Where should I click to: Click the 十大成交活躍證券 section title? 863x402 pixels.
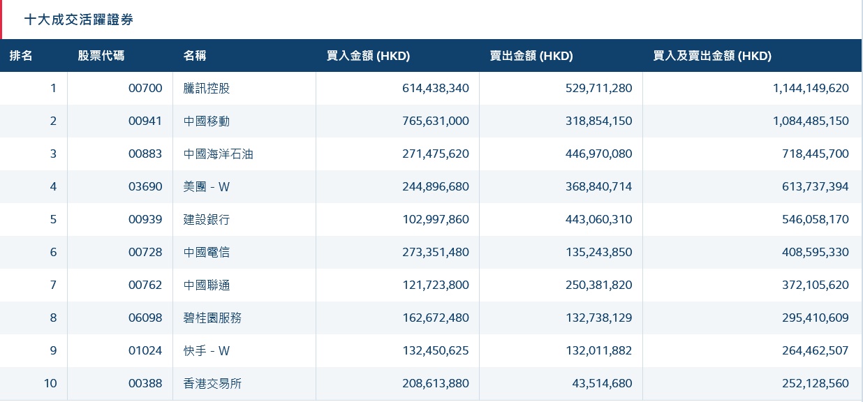(79, 20)
